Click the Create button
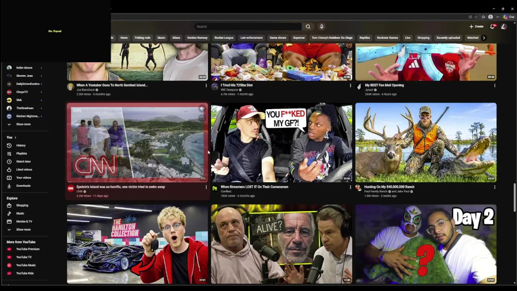Image resolution: width=517 pixels, height=291 pixels. click(477, 27)
